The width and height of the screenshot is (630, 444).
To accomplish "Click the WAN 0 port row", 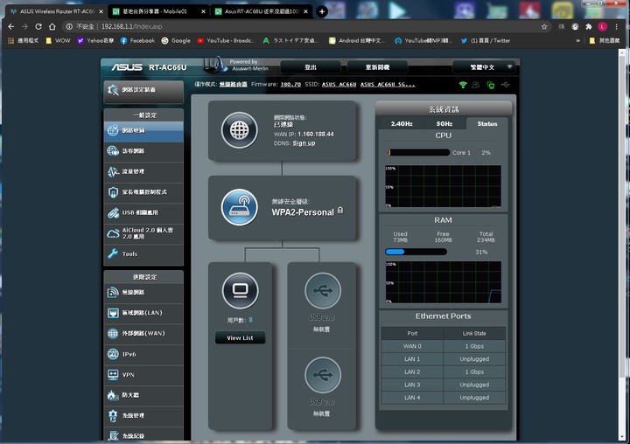I will [x=443, y=346].
